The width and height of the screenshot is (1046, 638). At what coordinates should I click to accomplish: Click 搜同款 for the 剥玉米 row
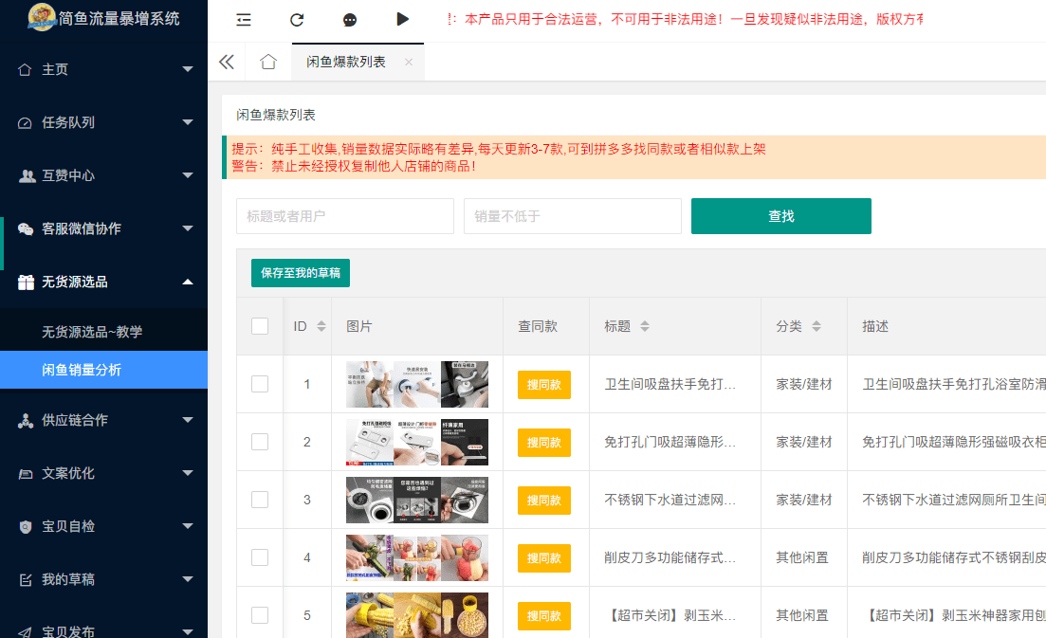point(543,616)
